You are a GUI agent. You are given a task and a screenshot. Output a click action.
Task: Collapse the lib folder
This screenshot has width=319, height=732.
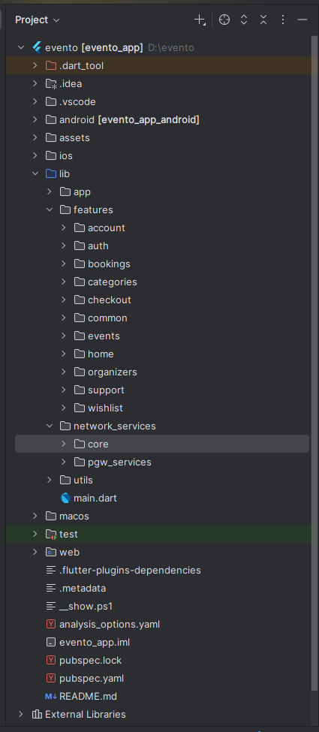(x=35, y=173)
